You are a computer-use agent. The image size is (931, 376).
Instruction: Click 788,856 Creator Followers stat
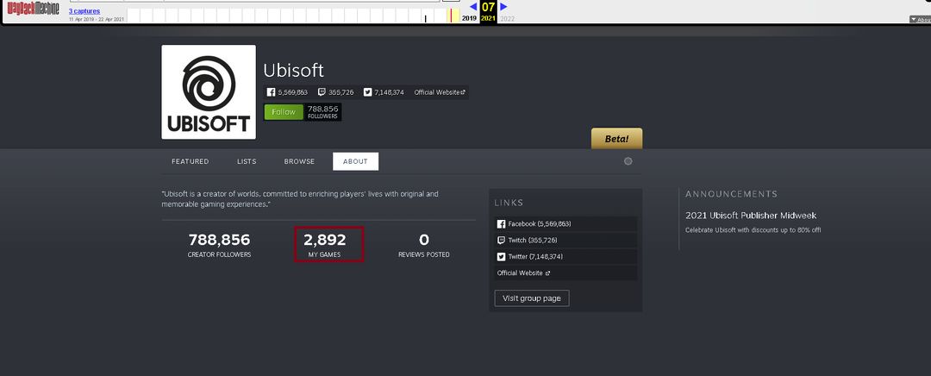point(219,244)
